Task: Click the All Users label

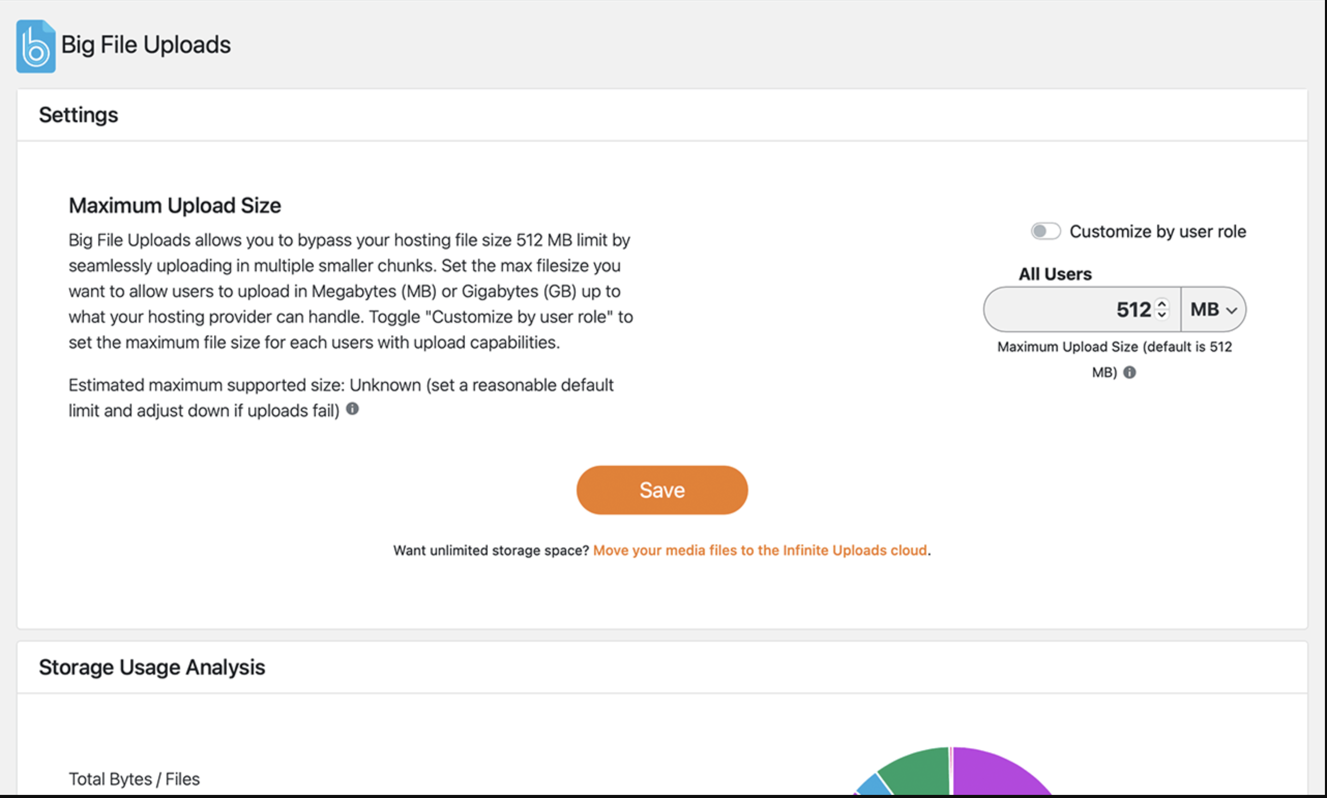Action: [x=1055, y=274]
